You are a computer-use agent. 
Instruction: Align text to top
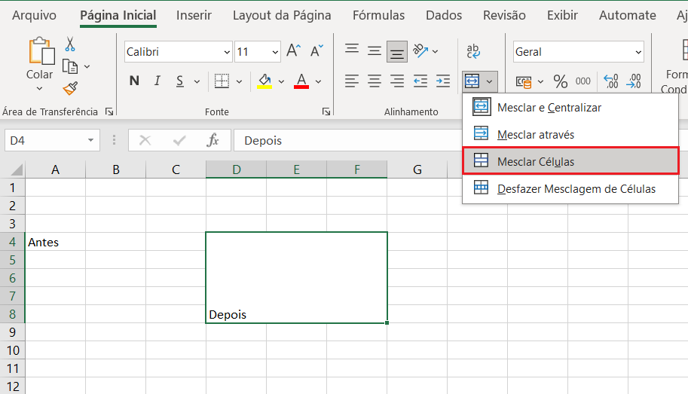click(351, 50)
